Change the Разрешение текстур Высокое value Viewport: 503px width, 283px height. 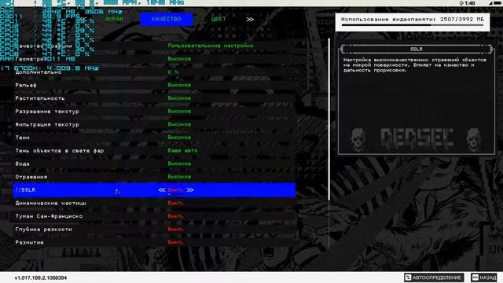pos(179,112)
